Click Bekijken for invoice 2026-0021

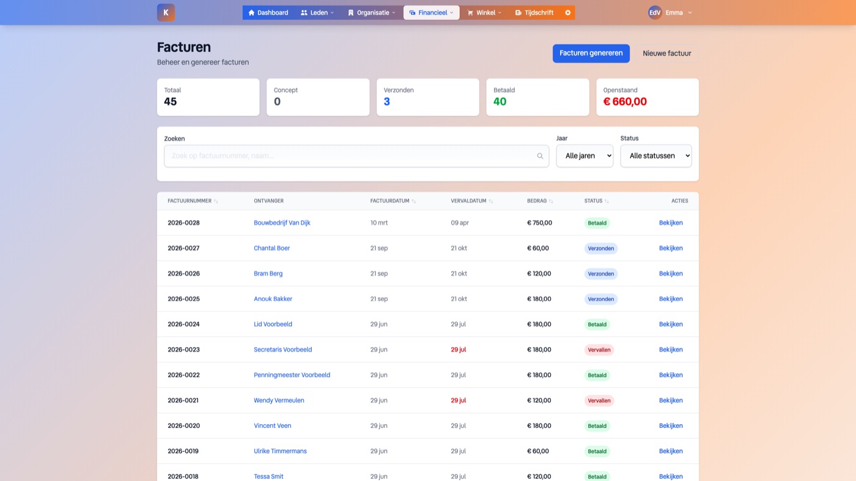coord(671,400)
